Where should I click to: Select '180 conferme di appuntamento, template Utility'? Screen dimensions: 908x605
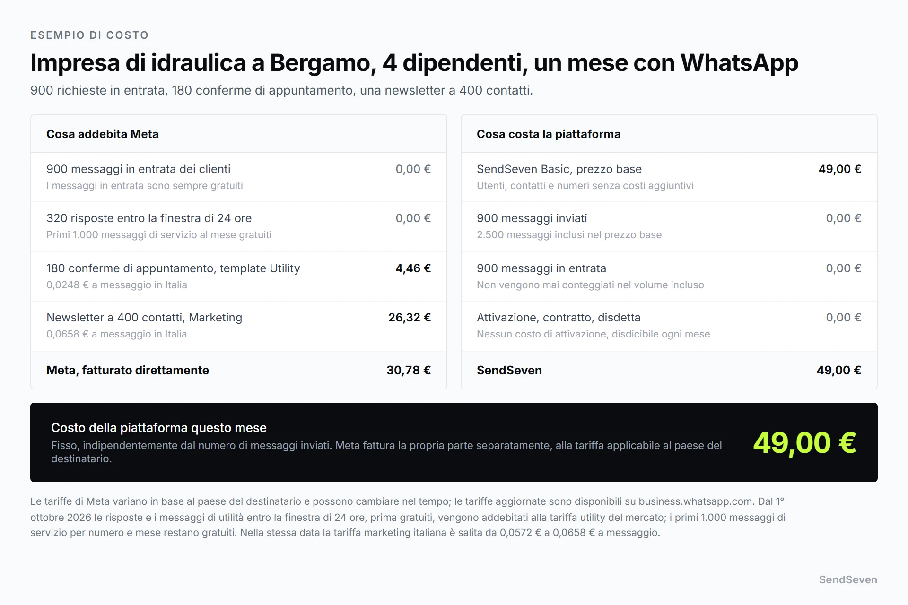click(173, 268)
